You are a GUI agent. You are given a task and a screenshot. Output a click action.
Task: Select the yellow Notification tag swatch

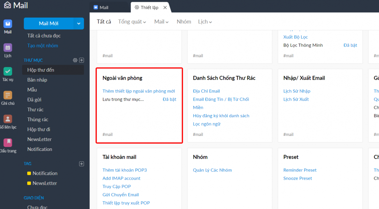(x=29, y=173)
